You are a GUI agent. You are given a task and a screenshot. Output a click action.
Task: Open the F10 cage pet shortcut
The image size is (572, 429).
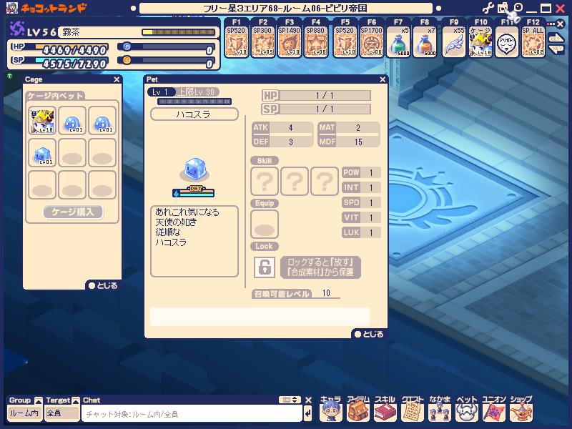[480, 41]
